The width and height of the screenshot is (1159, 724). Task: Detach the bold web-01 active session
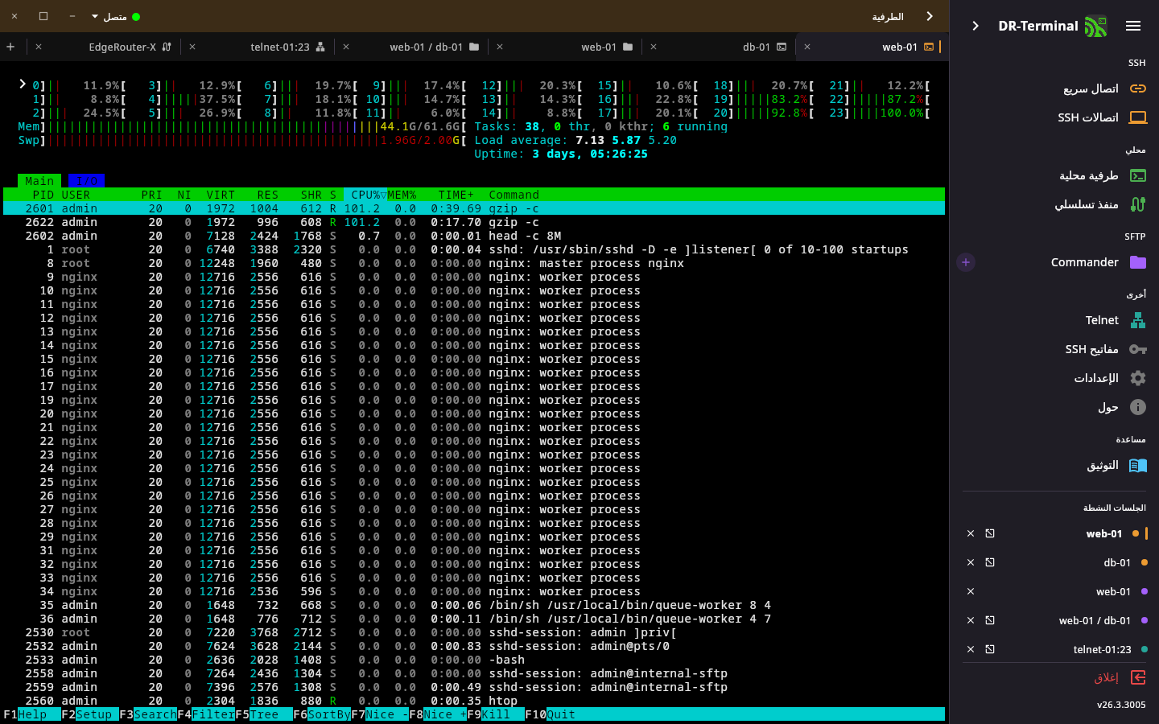pyautogui.click(x=990, y=533)
